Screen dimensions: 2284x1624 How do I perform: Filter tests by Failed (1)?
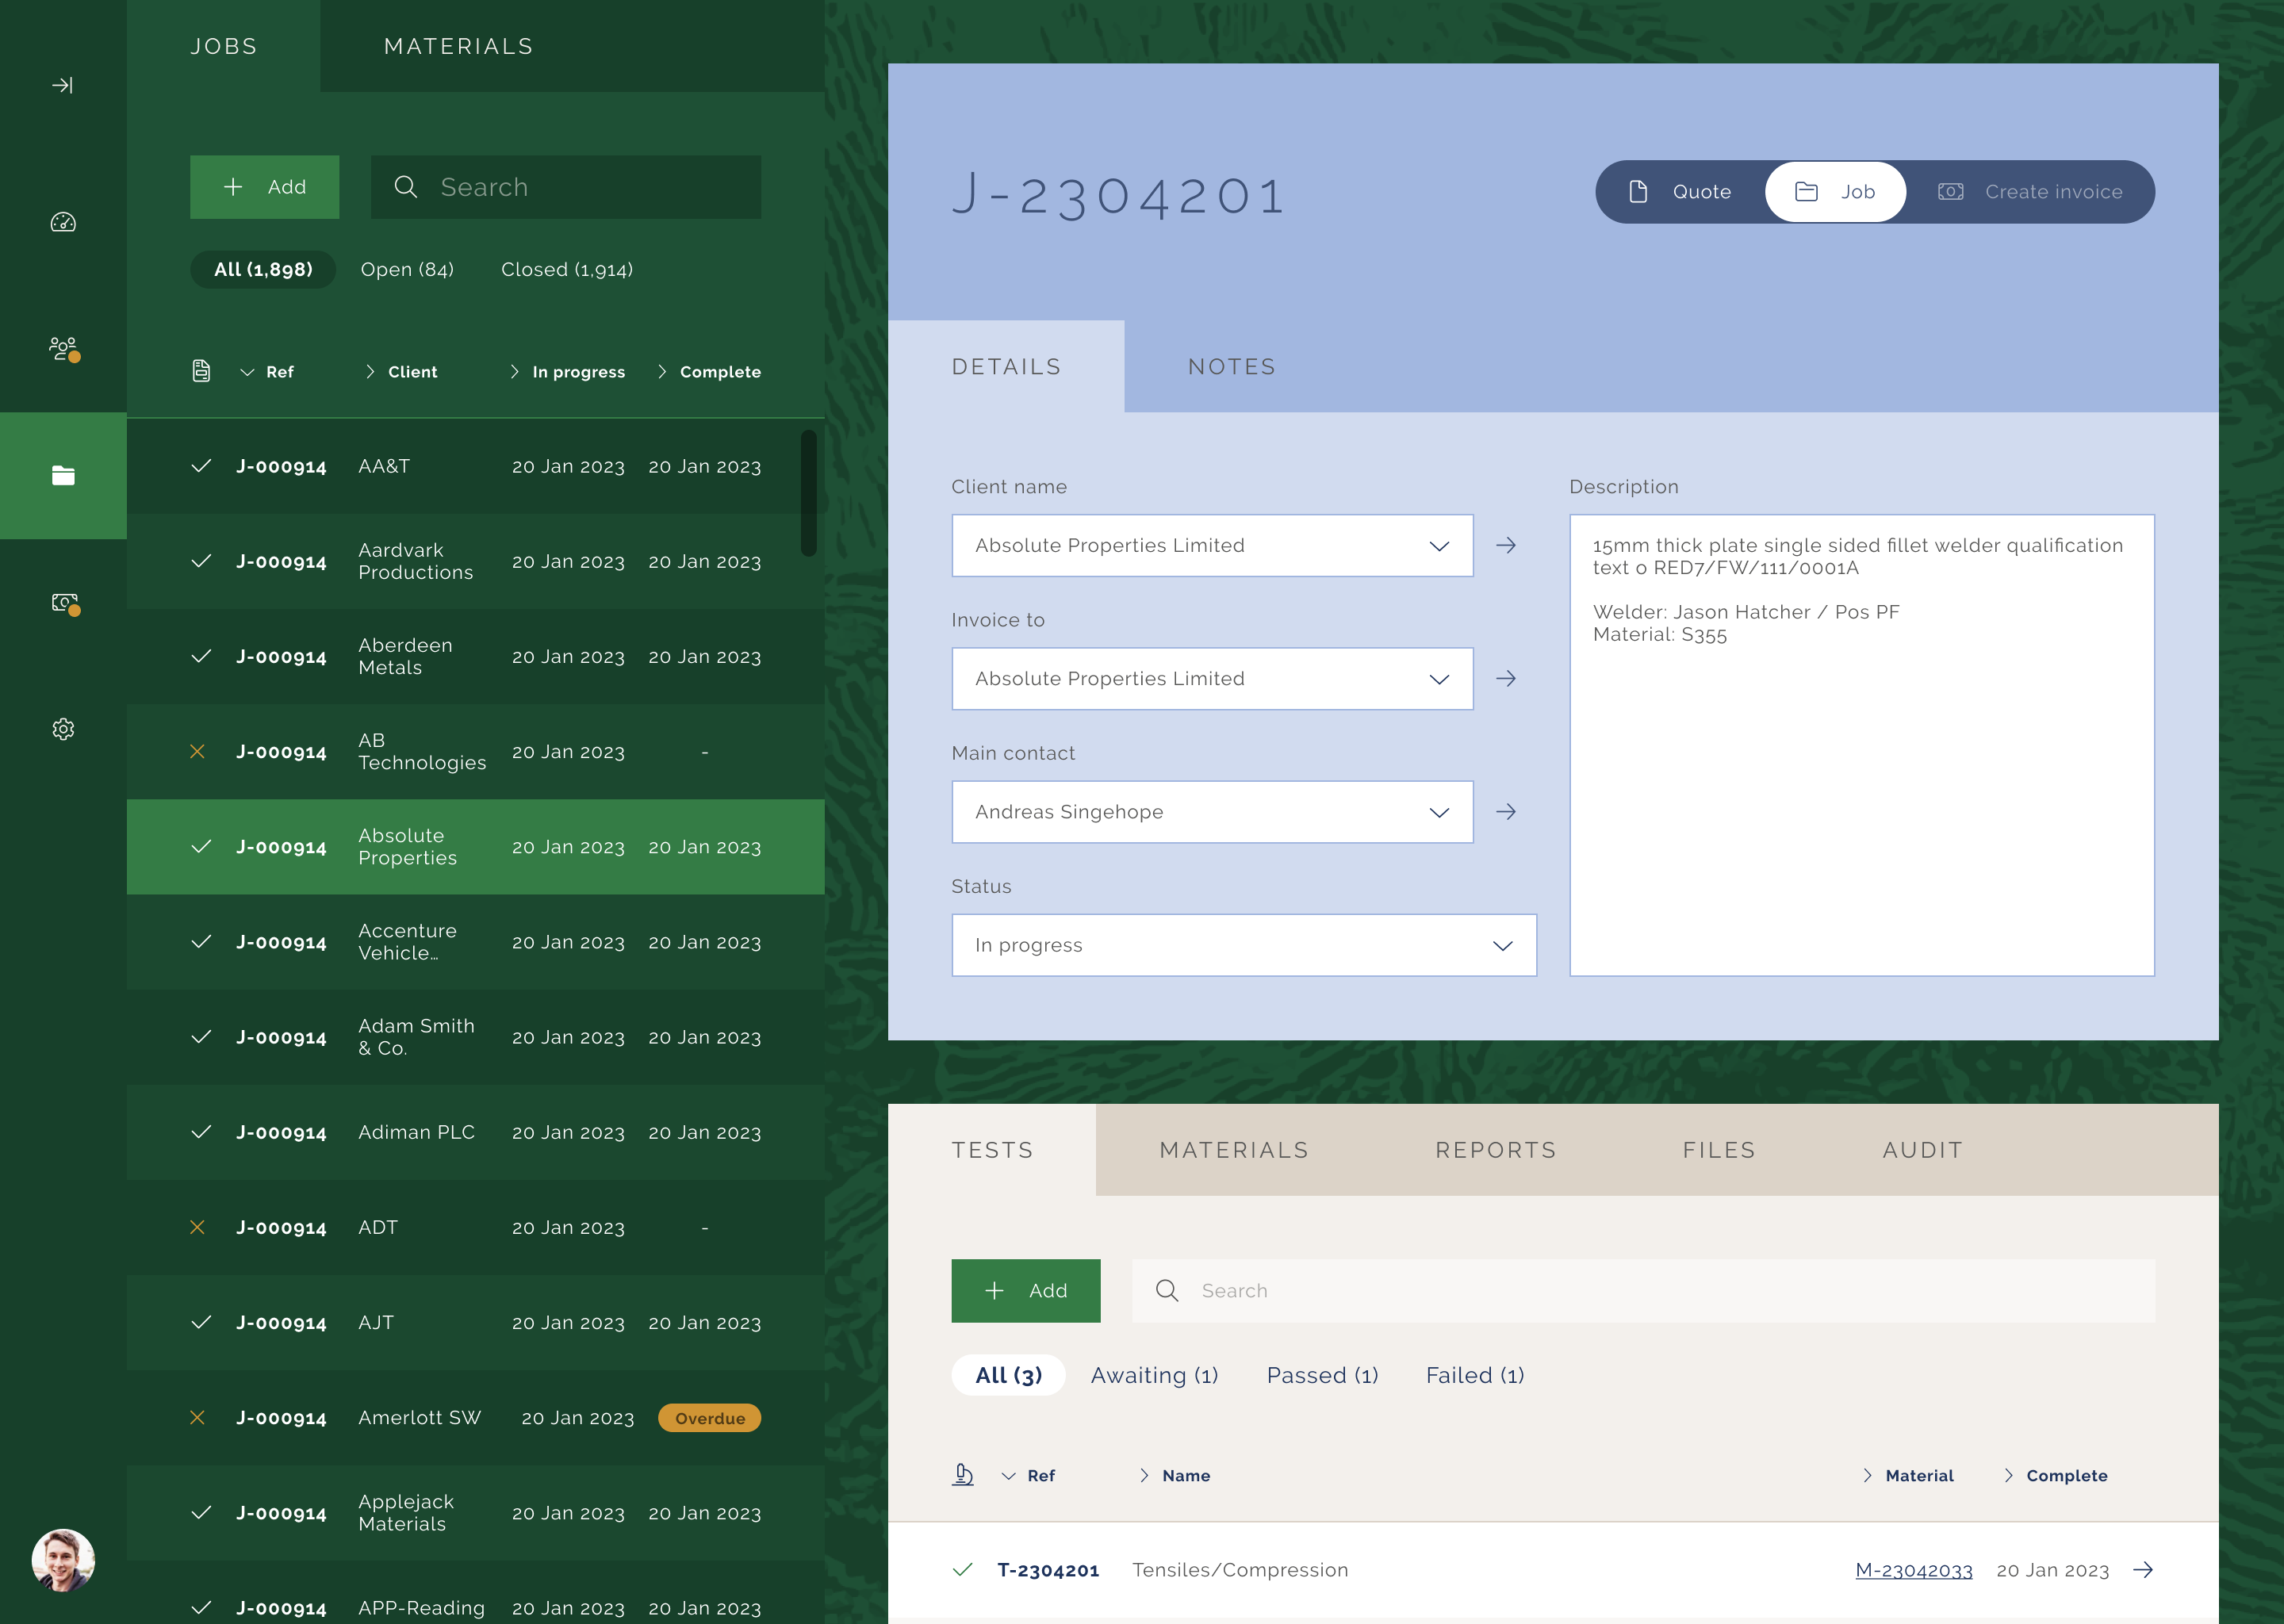coord(1474,1375)
